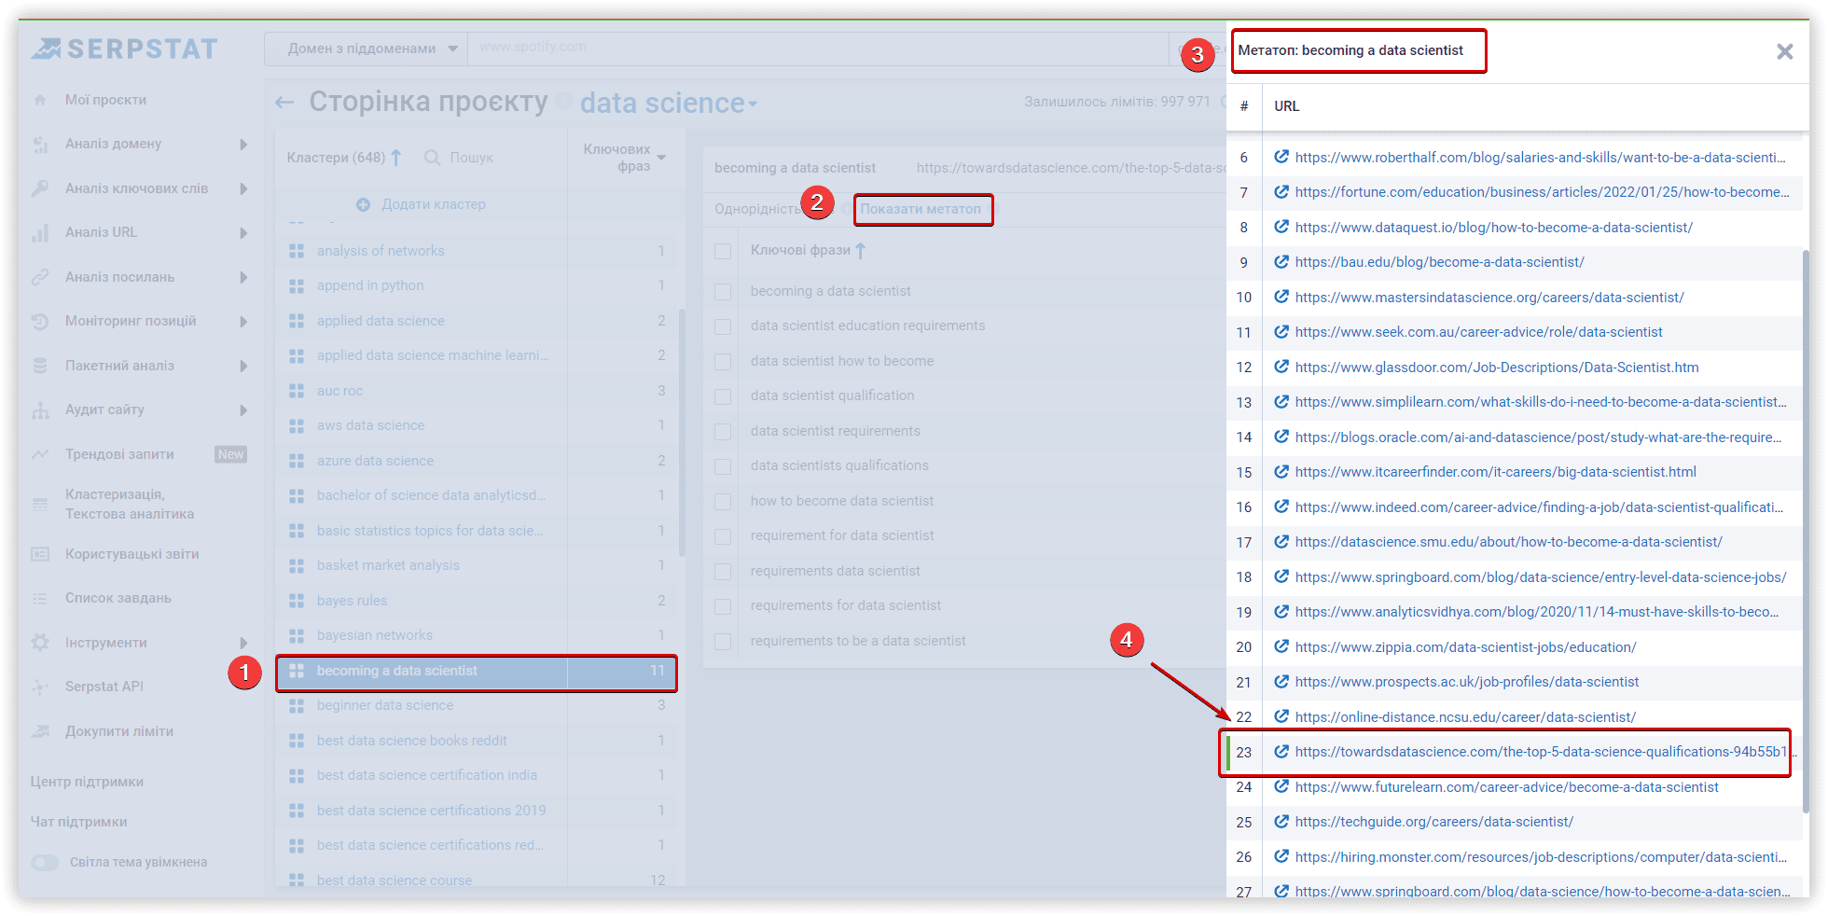Image resolution: width=1828 pixels, height=916 pixels.
Task: Open futurelearn.com career-advice URL
Action: 1506,787
